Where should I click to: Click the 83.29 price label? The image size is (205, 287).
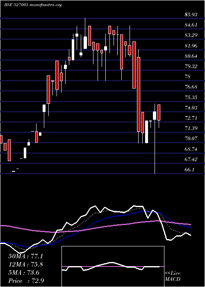(x=191, y=35)
